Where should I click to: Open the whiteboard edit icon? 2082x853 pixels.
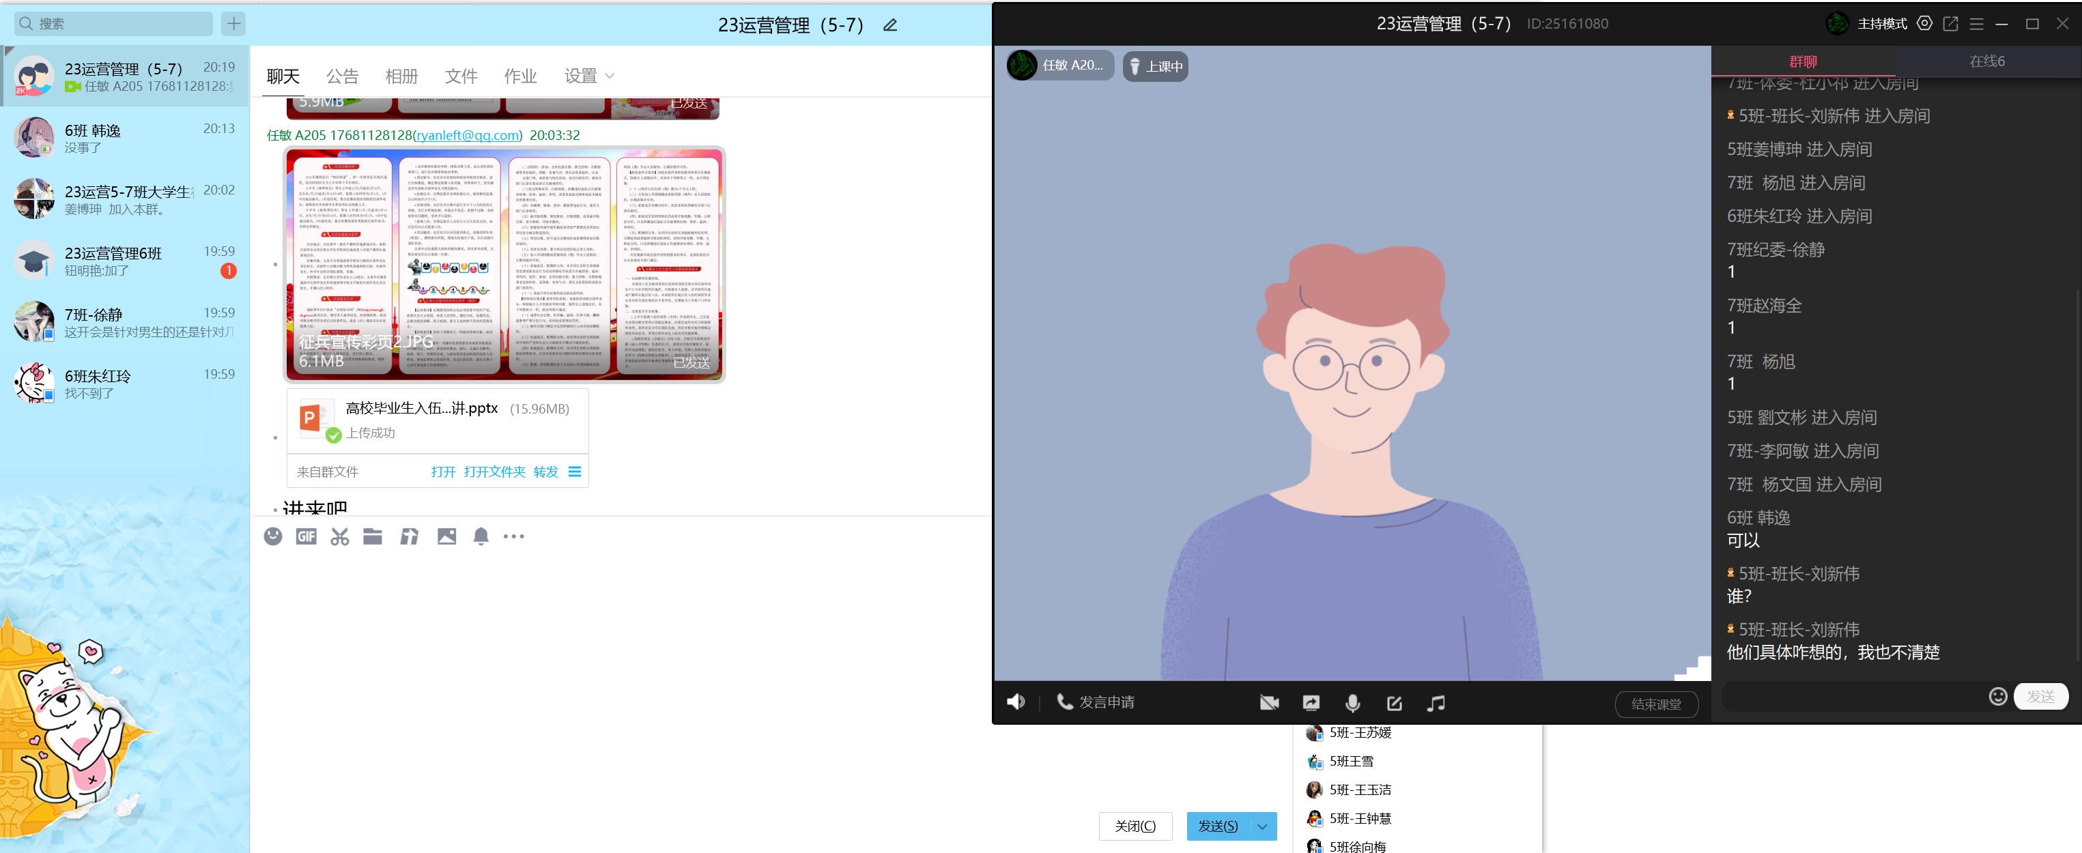pos(1394,703)
